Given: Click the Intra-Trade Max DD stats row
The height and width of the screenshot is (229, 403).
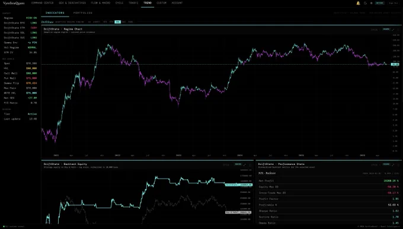Looking at the screenshot, I should point(329,193).
